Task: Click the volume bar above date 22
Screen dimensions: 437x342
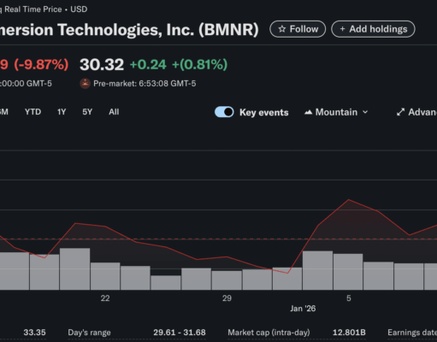Action: point(105,276)
